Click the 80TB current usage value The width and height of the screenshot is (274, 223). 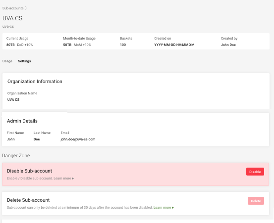tap(10, 45)
